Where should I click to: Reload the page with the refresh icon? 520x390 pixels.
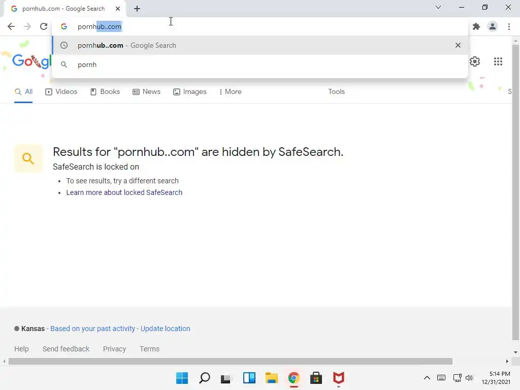coord(44,26)
